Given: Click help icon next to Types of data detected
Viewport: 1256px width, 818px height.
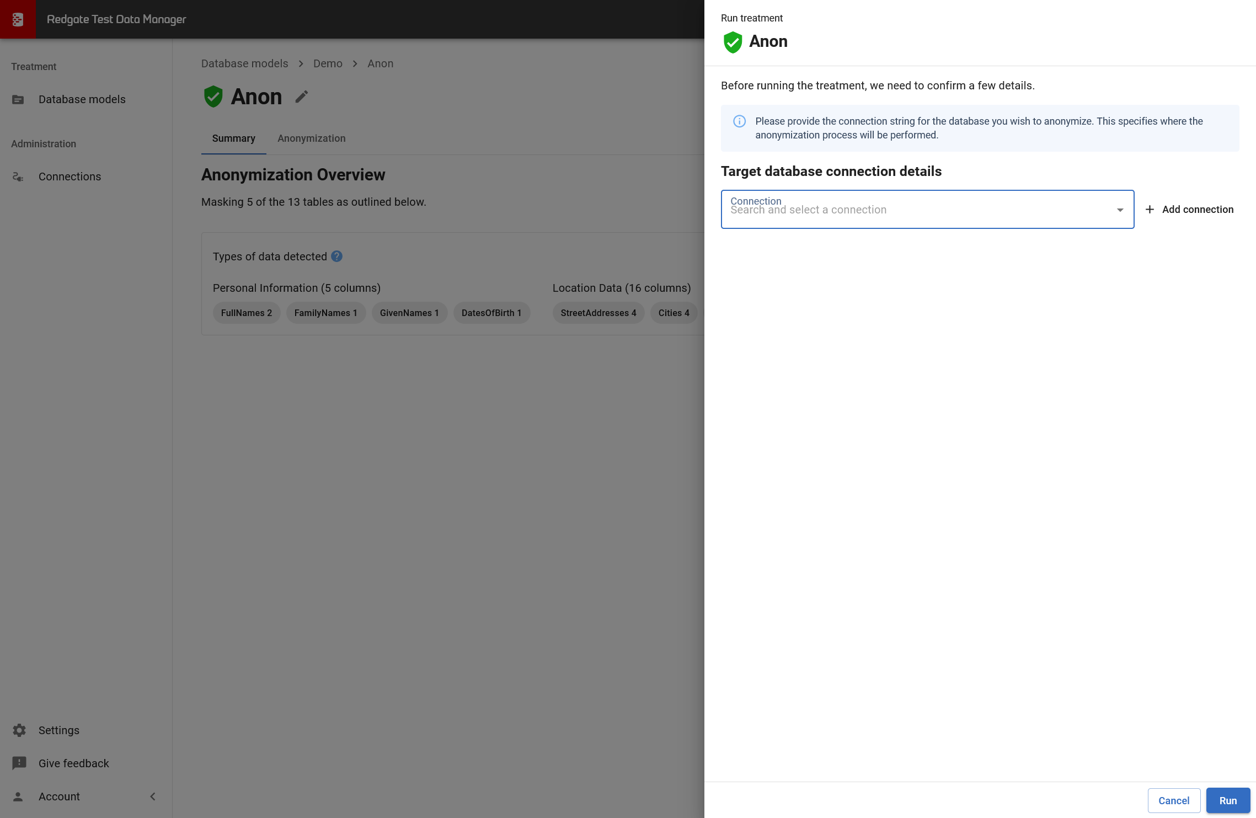Looking at the screenshot, I should click(x=336, y=256).
